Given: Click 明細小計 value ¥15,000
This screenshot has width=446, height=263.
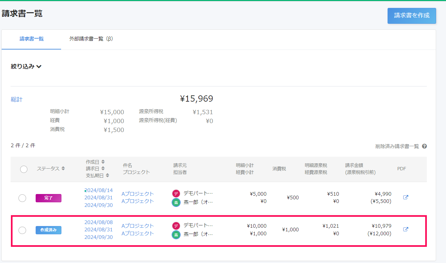Looking at the screenshot, I should (x=112, y=112).
